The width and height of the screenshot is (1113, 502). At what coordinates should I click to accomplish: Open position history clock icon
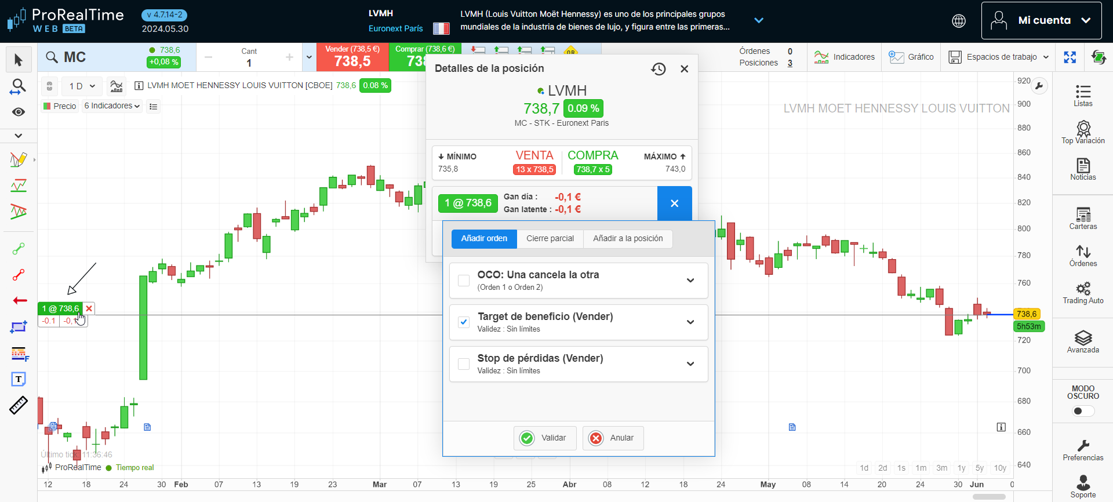[x=658, y=69]
